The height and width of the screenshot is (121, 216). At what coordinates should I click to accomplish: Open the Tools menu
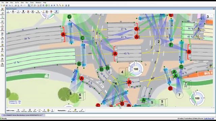32,2
